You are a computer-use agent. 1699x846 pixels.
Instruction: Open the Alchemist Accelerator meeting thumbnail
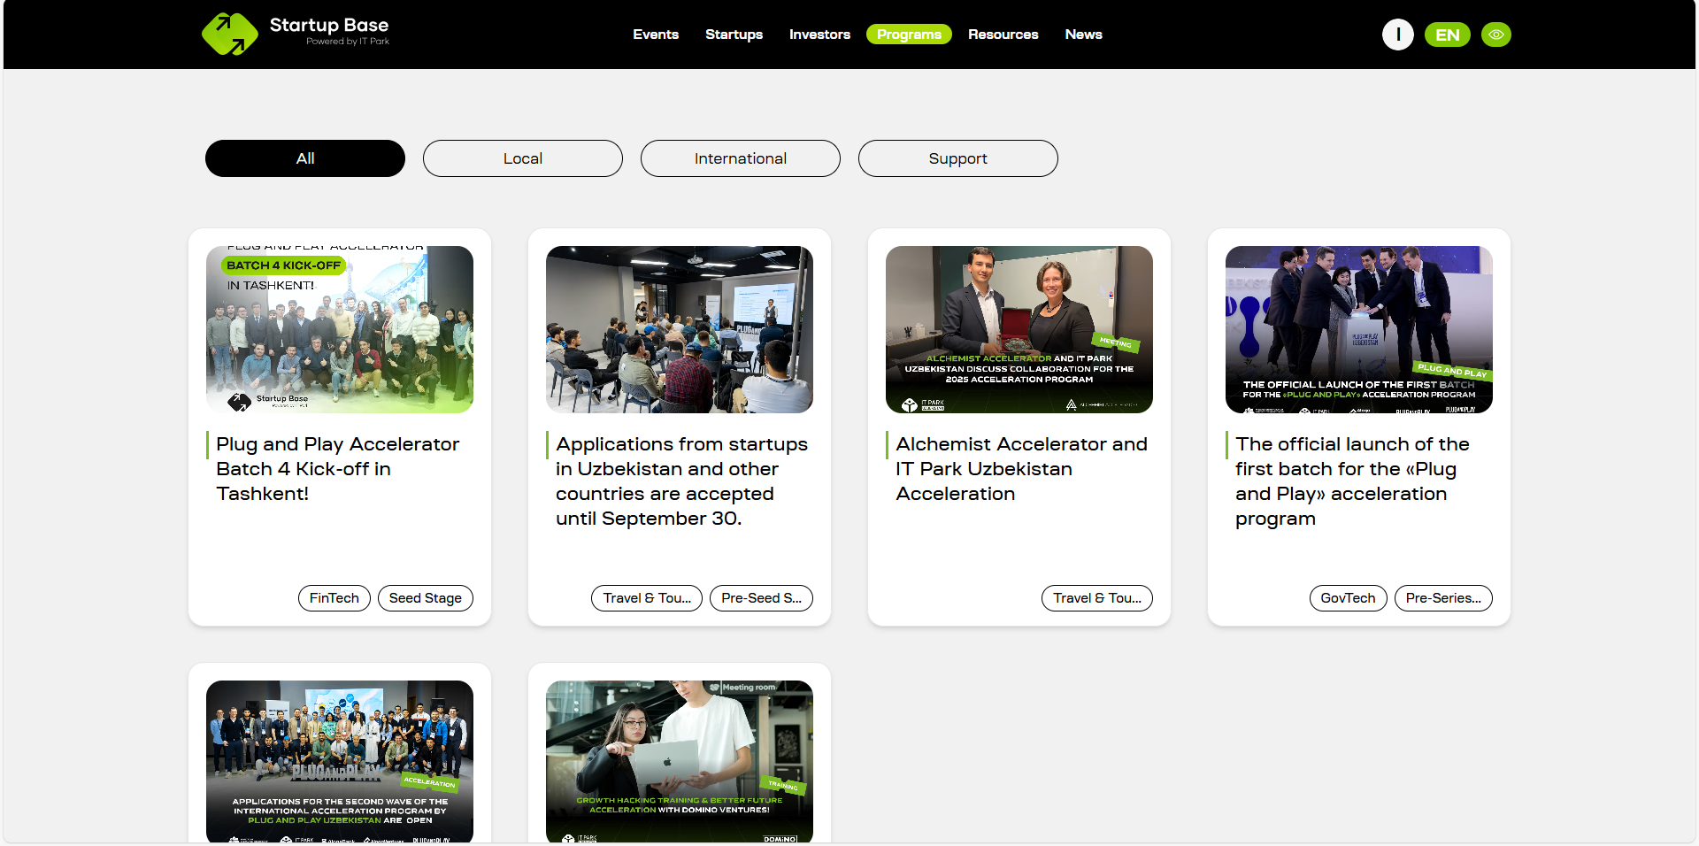pyautogui.click(x=1019, y=329)
